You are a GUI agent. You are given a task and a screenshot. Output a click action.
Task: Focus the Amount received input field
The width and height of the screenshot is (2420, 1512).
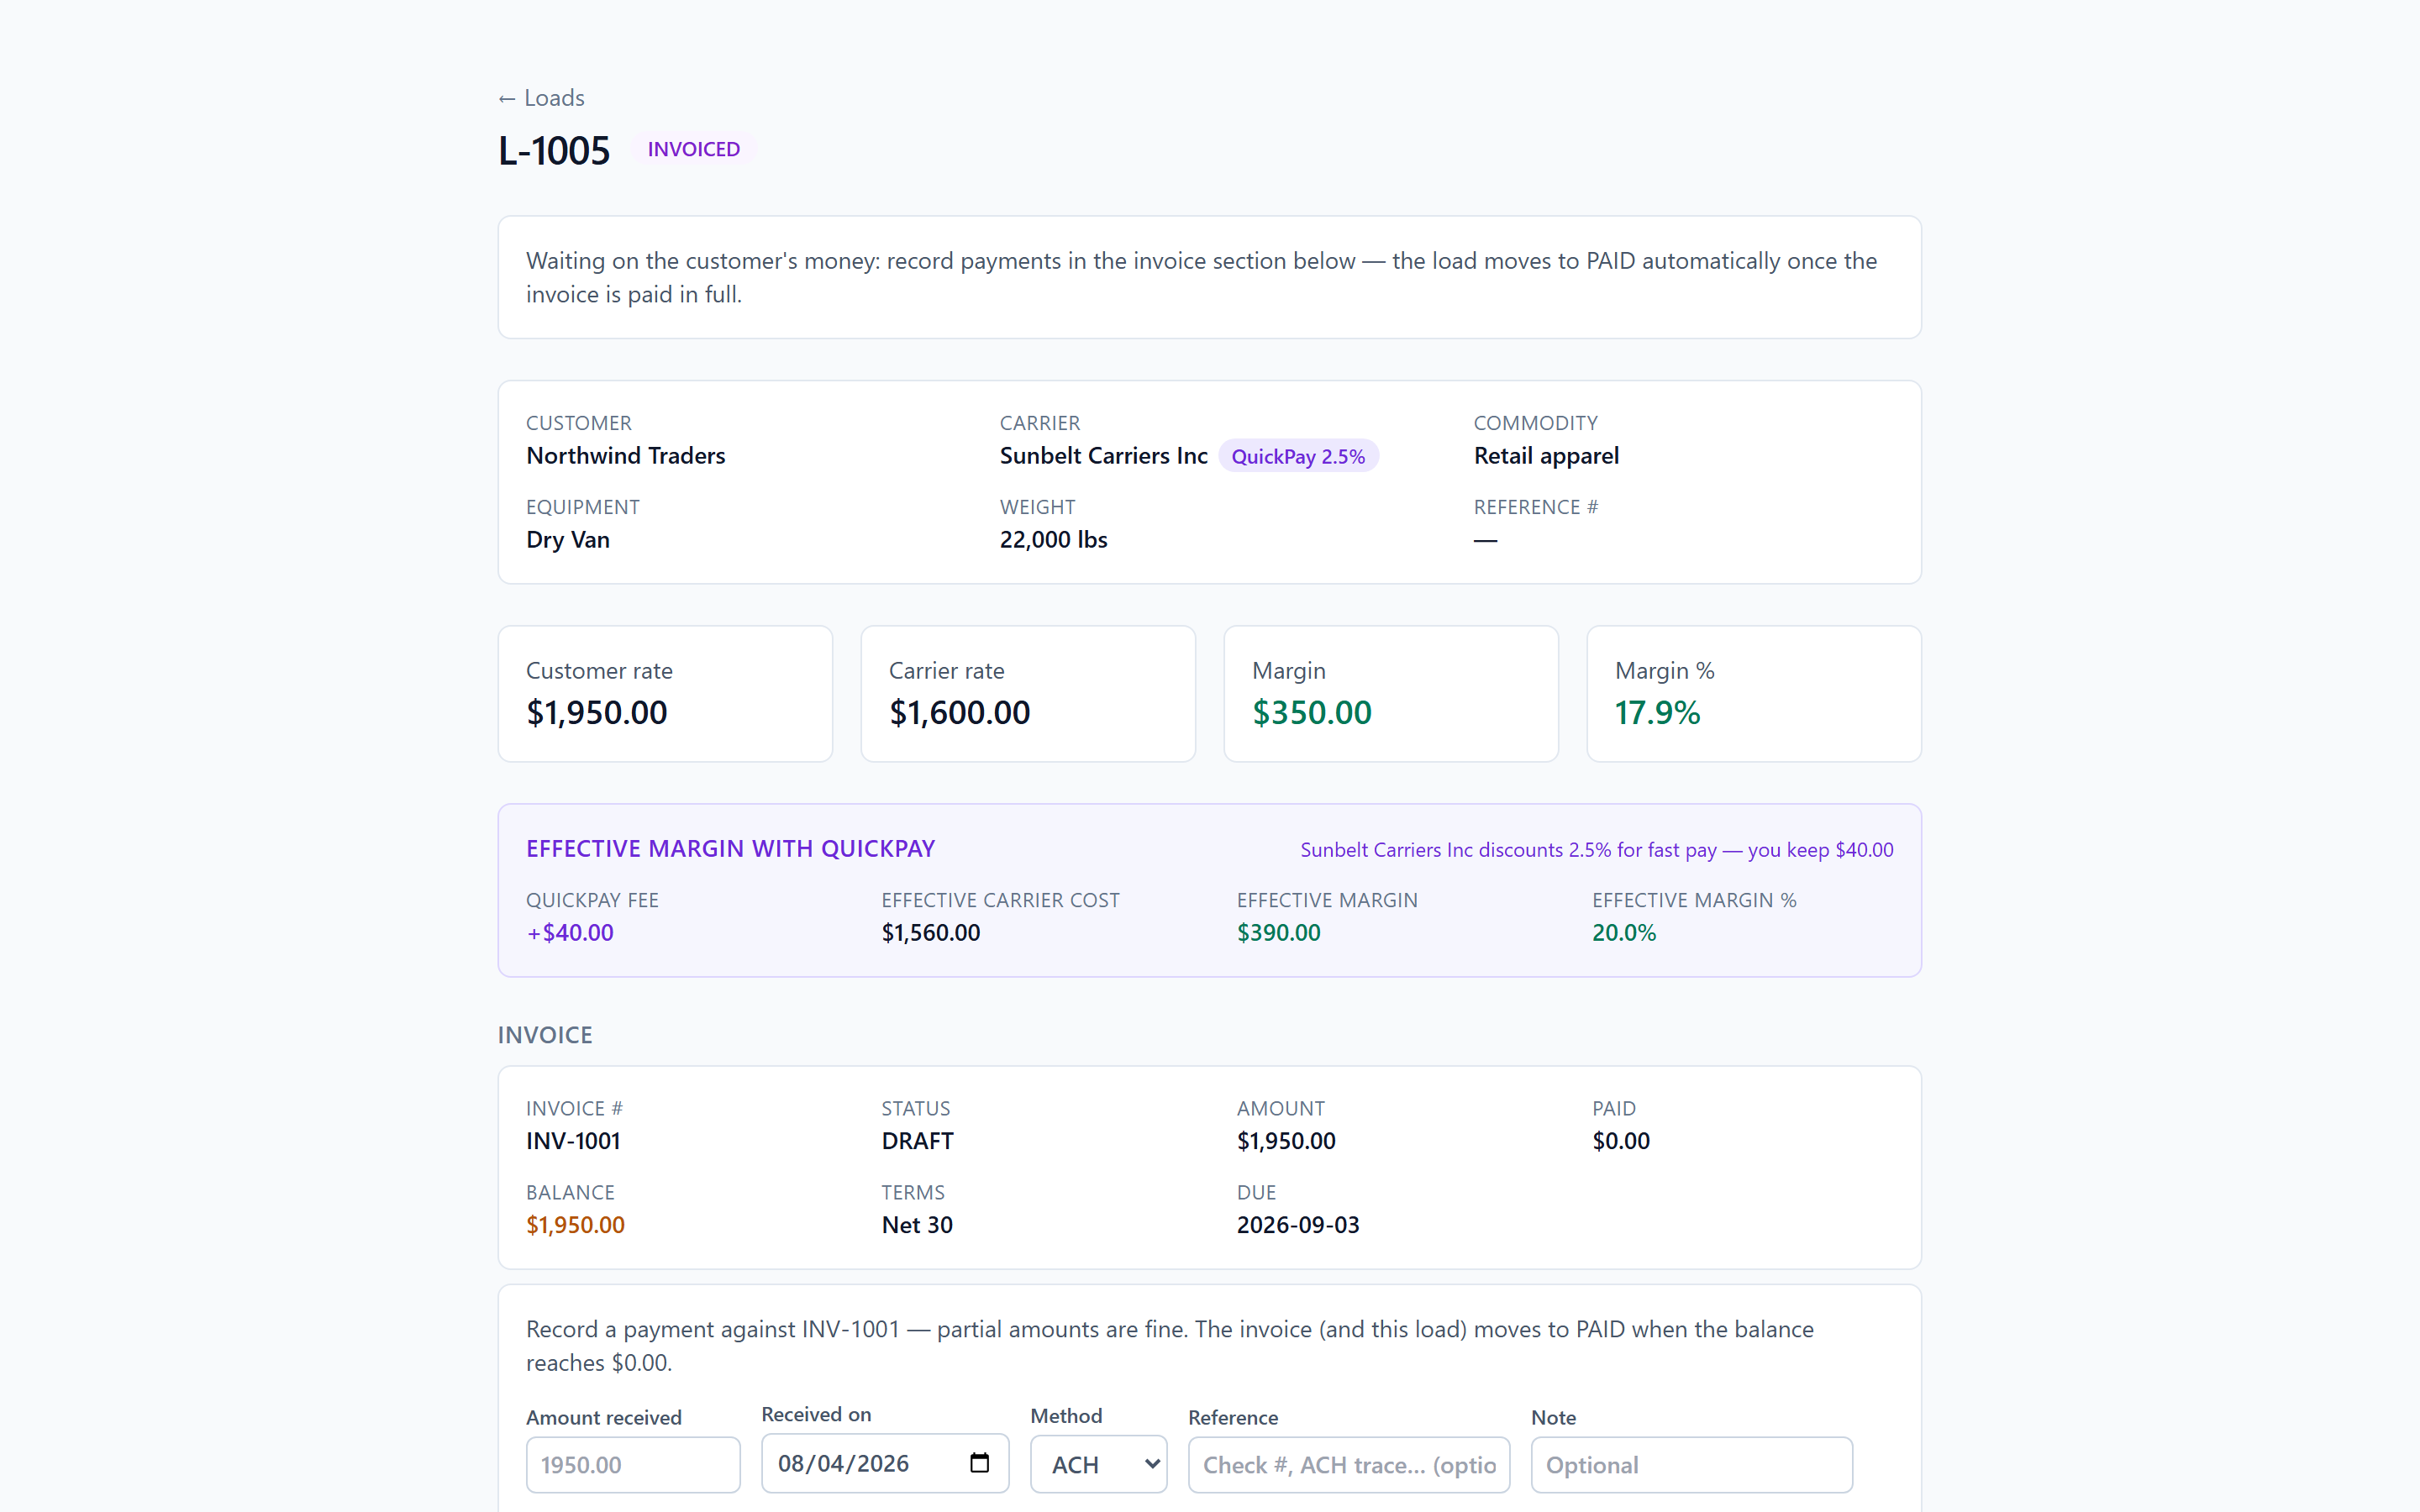(x=633, y=1465)
